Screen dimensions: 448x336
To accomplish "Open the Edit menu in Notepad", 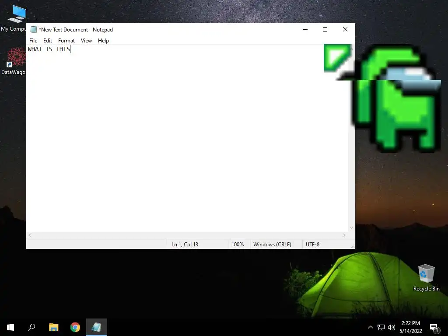I will pos(47,41).
